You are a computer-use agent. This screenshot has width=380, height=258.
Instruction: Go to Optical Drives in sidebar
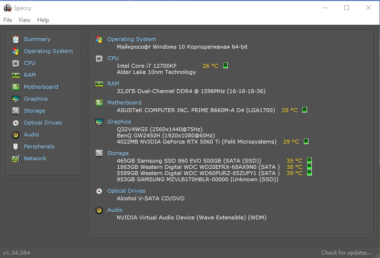[x=42, y=123]
